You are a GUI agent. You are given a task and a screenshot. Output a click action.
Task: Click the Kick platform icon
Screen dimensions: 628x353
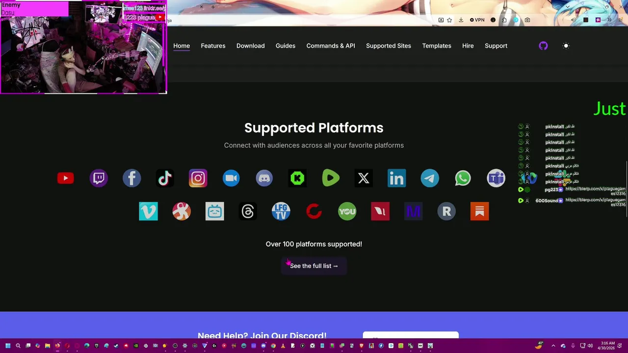point(297,178)
